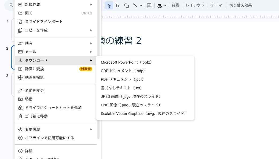Click the 動画を撮影 record icon
The width and height of the screenshot is (279, 159).
(x=20, y=77)
